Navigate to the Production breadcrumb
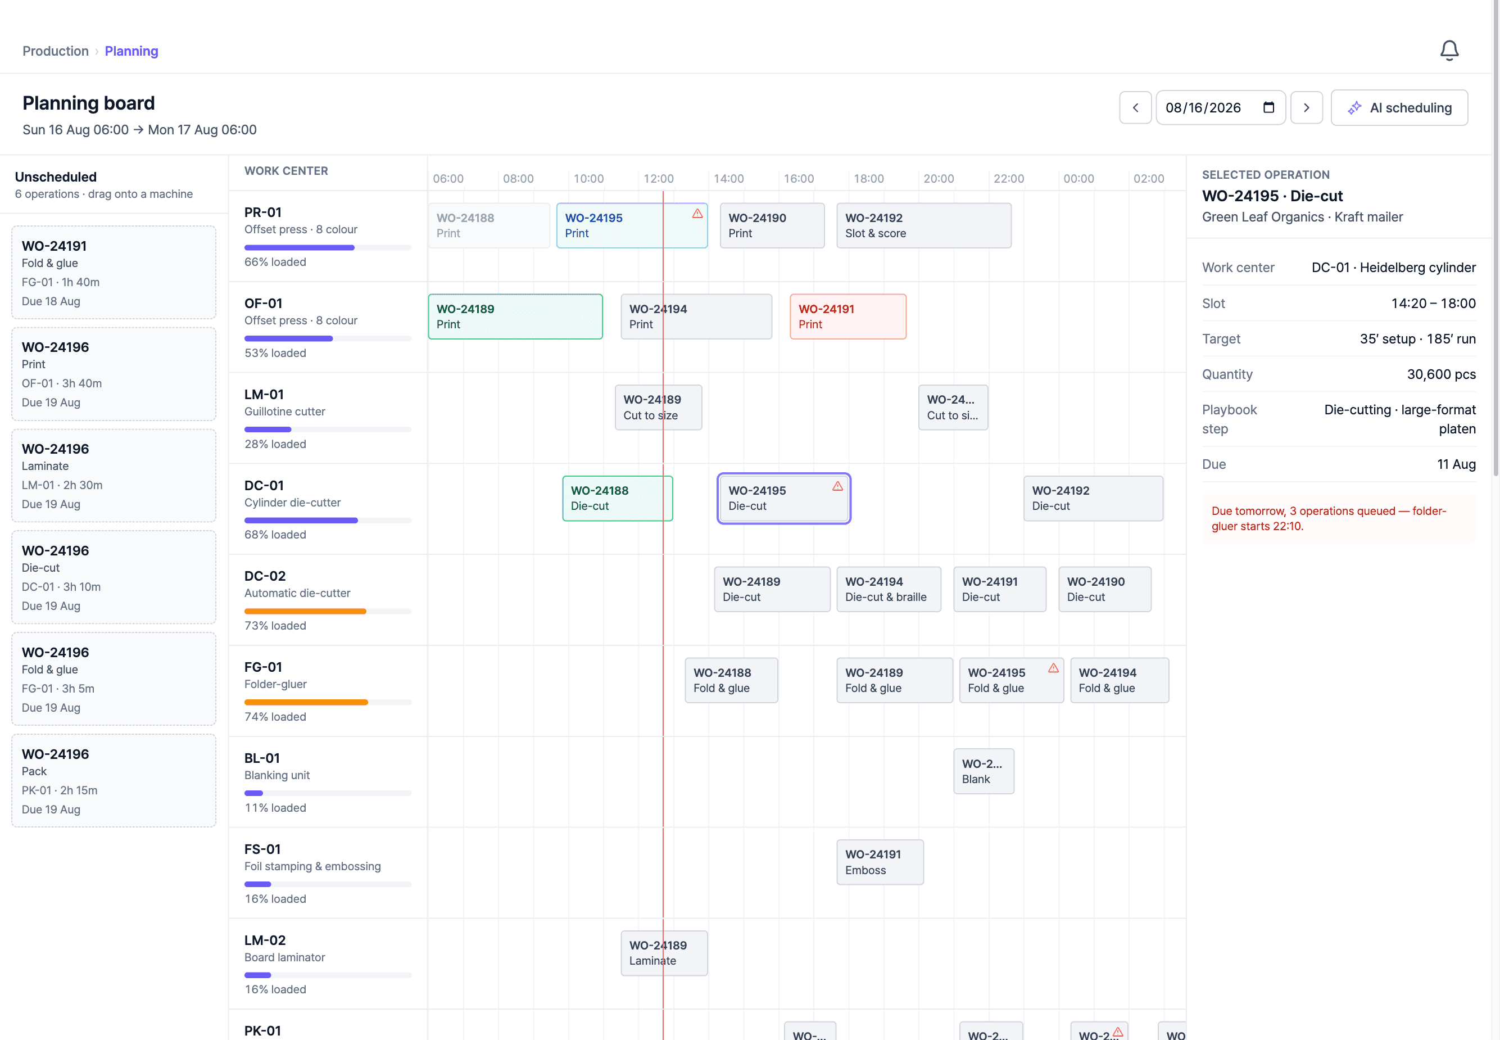The width and height of the screenshot is (1500, 1040). [56, 51]
